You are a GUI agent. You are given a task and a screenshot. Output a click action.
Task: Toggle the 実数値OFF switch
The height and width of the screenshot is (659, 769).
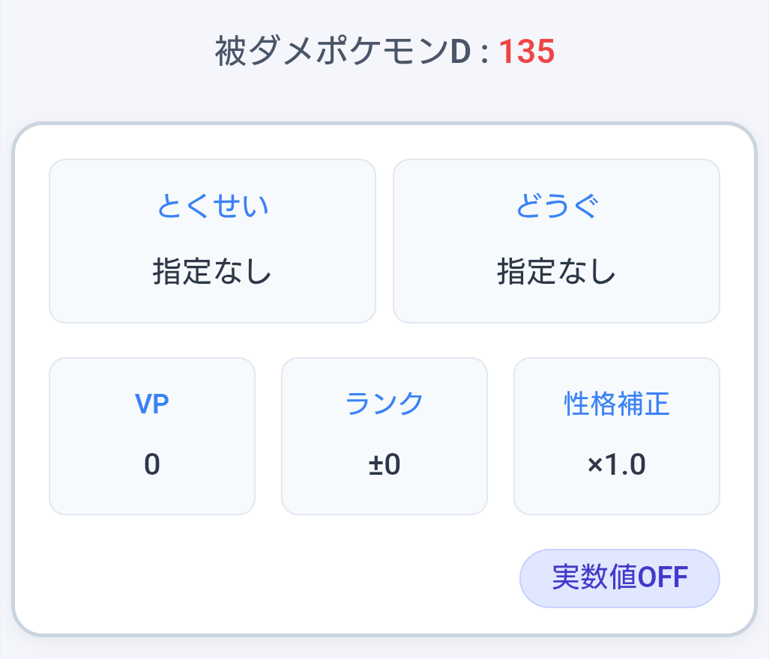(619, 577)
